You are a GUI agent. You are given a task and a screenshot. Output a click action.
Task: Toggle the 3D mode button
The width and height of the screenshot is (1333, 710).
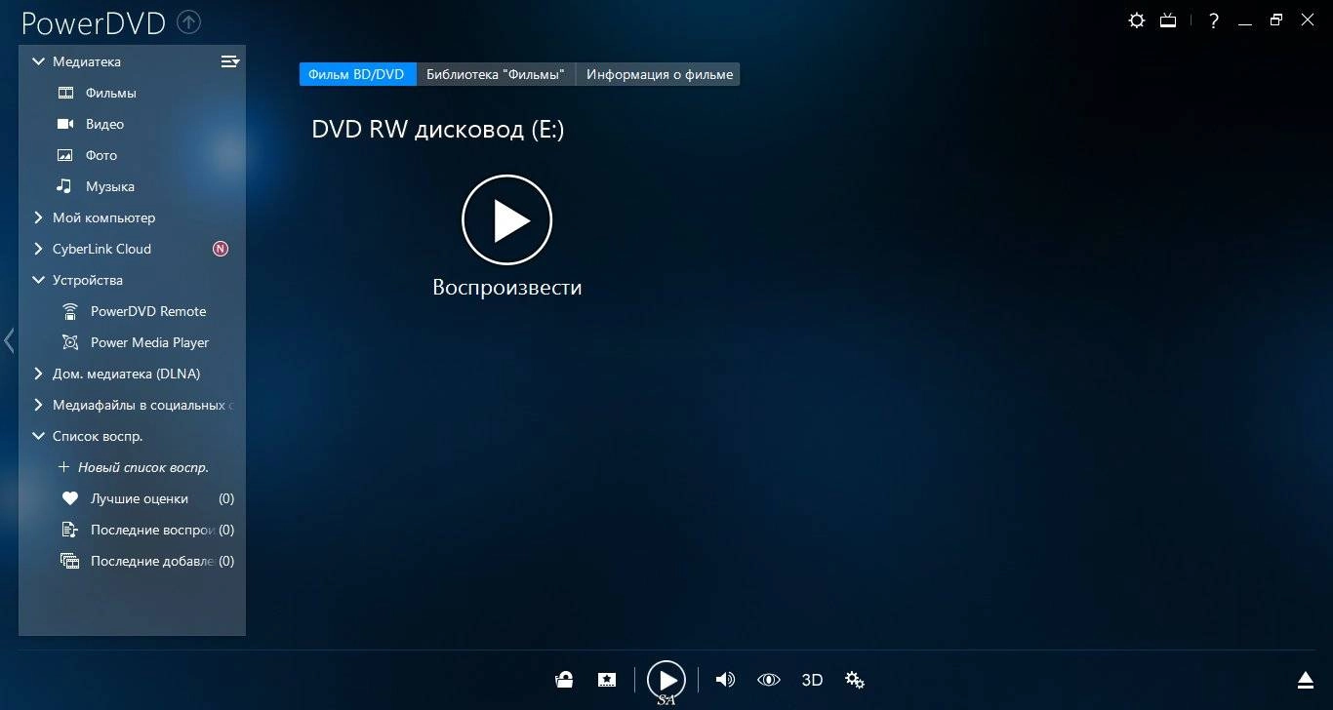point(812,680)
